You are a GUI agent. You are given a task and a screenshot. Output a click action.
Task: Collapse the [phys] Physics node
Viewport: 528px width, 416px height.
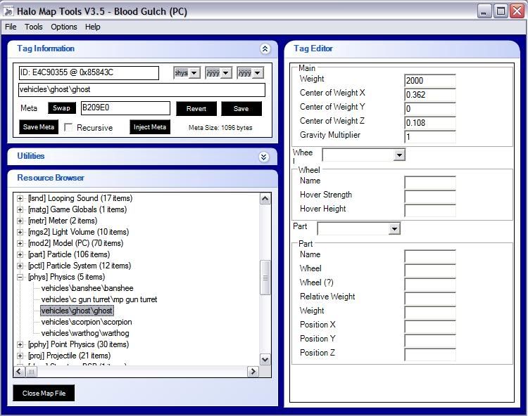[20, 278]
